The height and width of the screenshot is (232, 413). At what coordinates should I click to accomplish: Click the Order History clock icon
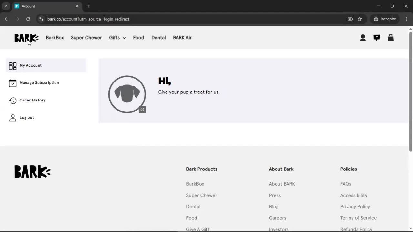(13, 101)
